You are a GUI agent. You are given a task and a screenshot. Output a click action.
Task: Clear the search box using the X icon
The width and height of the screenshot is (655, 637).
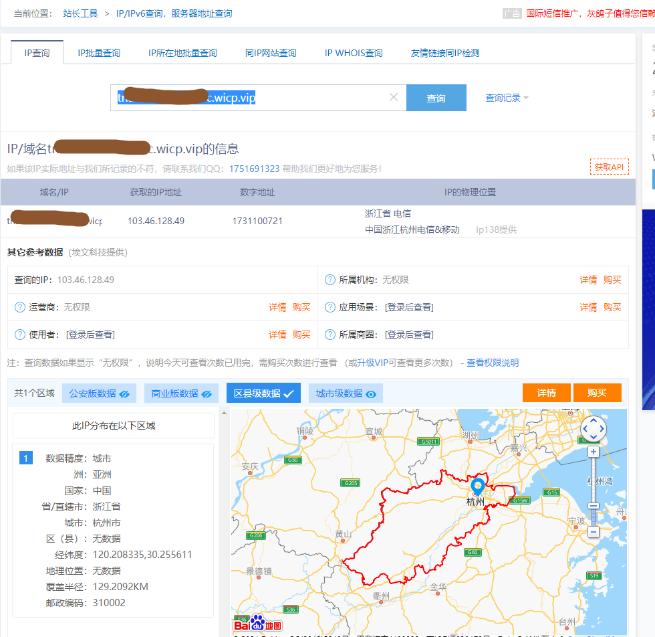point(393,97)
